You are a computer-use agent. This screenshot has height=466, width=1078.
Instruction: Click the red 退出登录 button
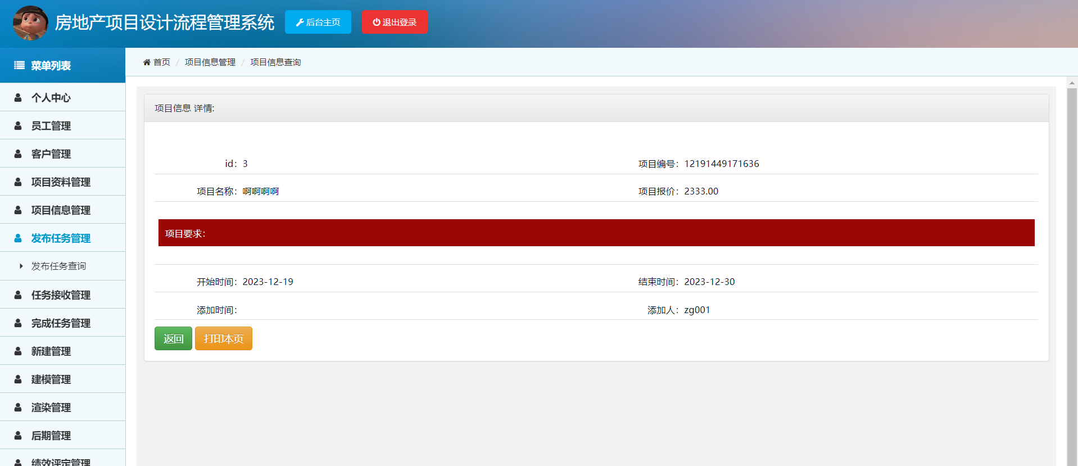tap(395, 22)
